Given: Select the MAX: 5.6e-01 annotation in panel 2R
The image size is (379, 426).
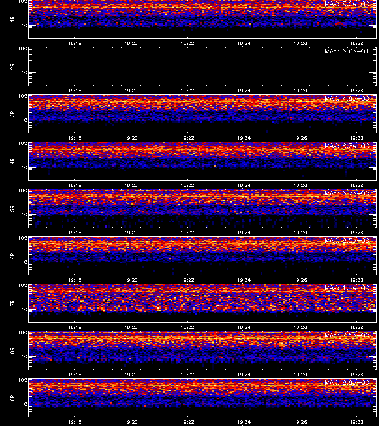Looking at the screenshot, I should [347, 51].
